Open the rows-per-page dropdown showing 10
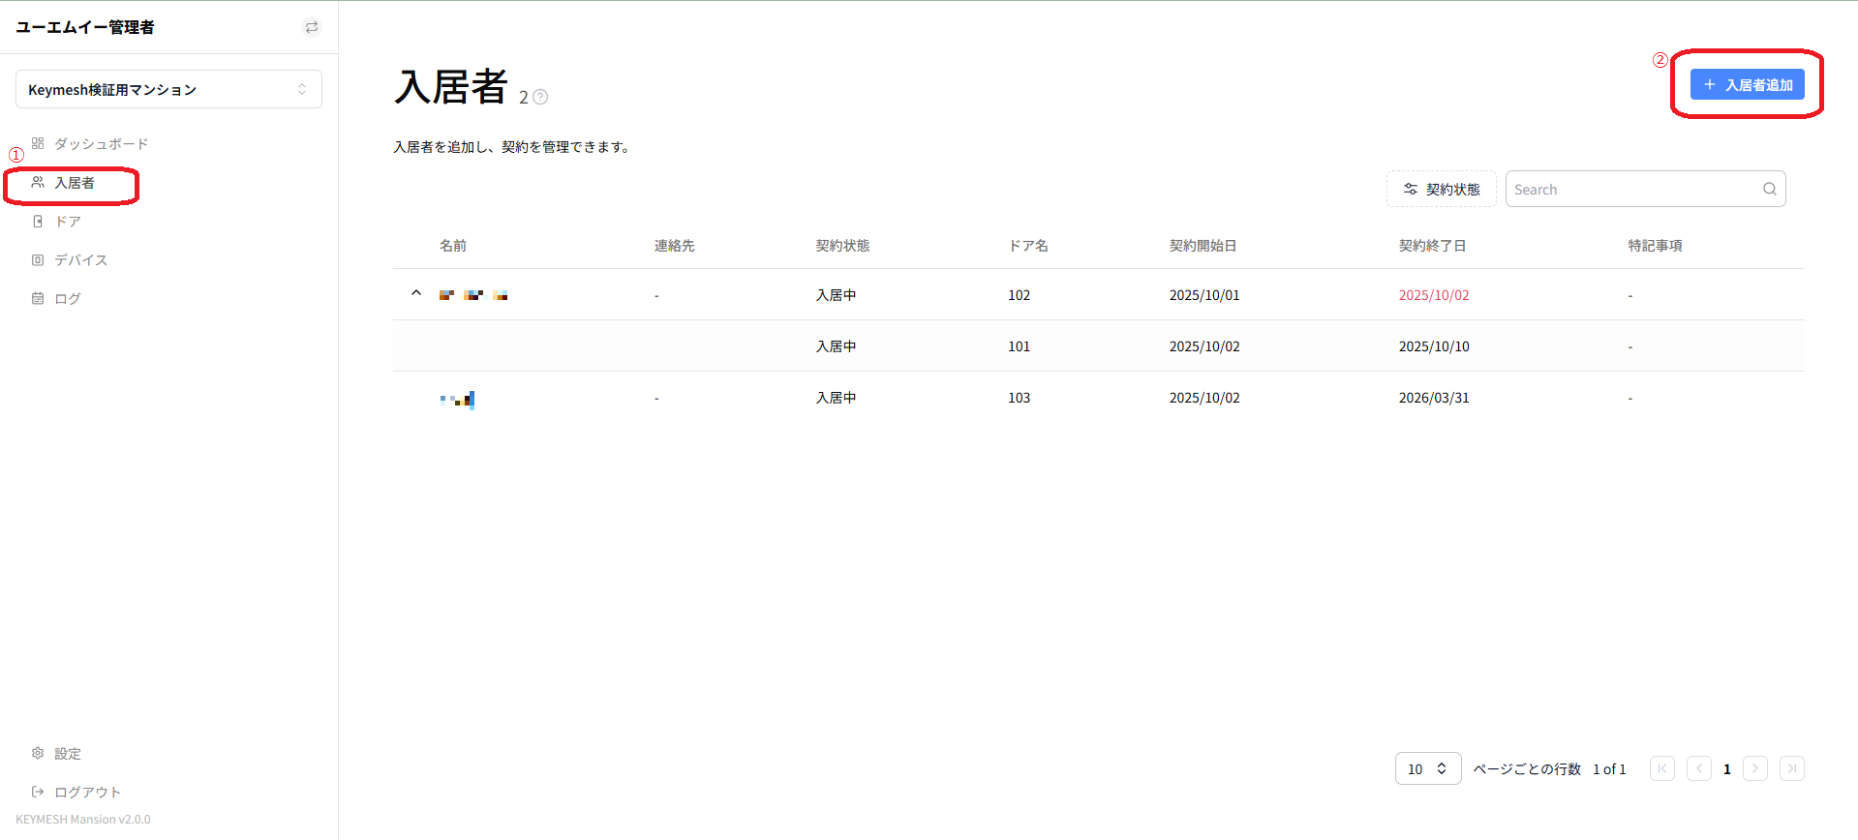 coord(1428,768)
